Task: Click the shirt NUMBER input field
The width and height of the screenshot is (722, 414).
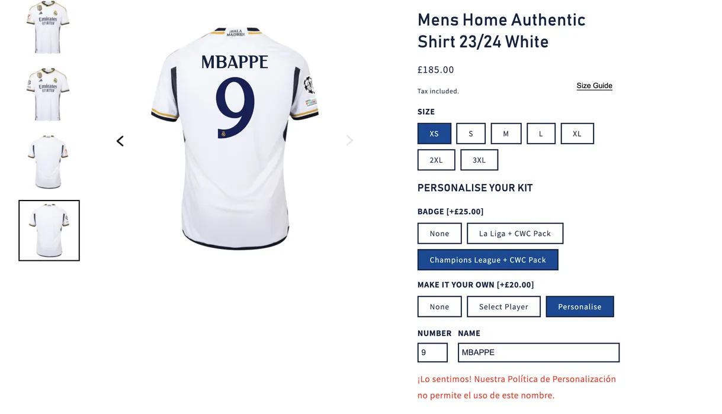Action: (432, 352)
